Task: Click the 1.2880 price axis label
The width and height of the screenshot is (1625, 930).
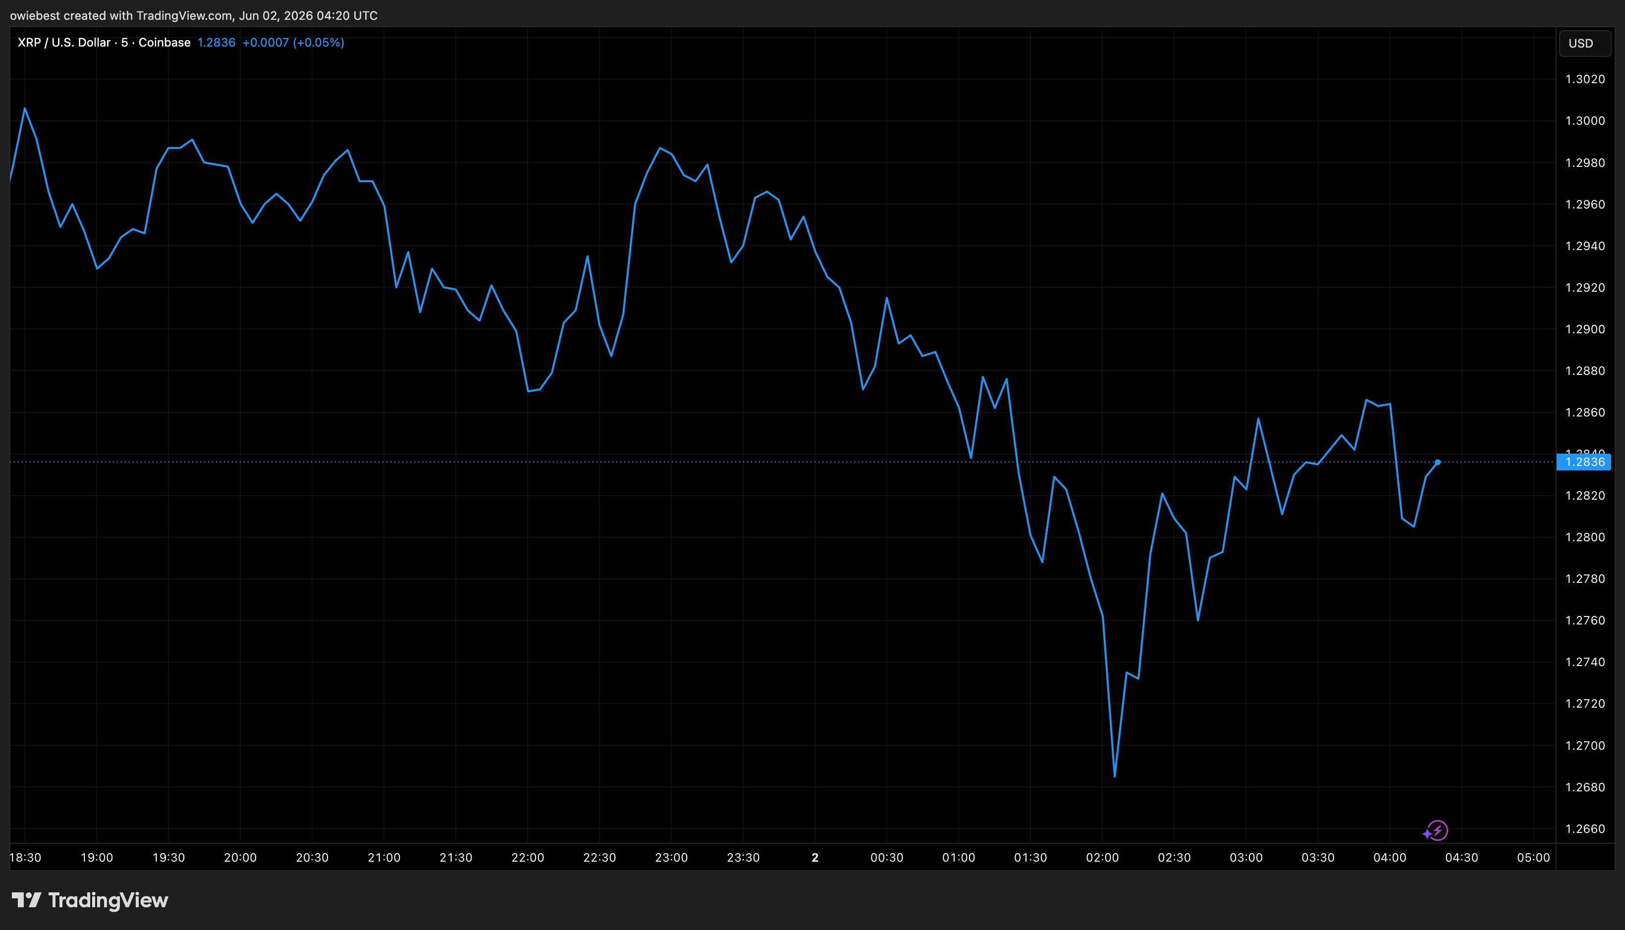Action: [x=1585, y=370]
